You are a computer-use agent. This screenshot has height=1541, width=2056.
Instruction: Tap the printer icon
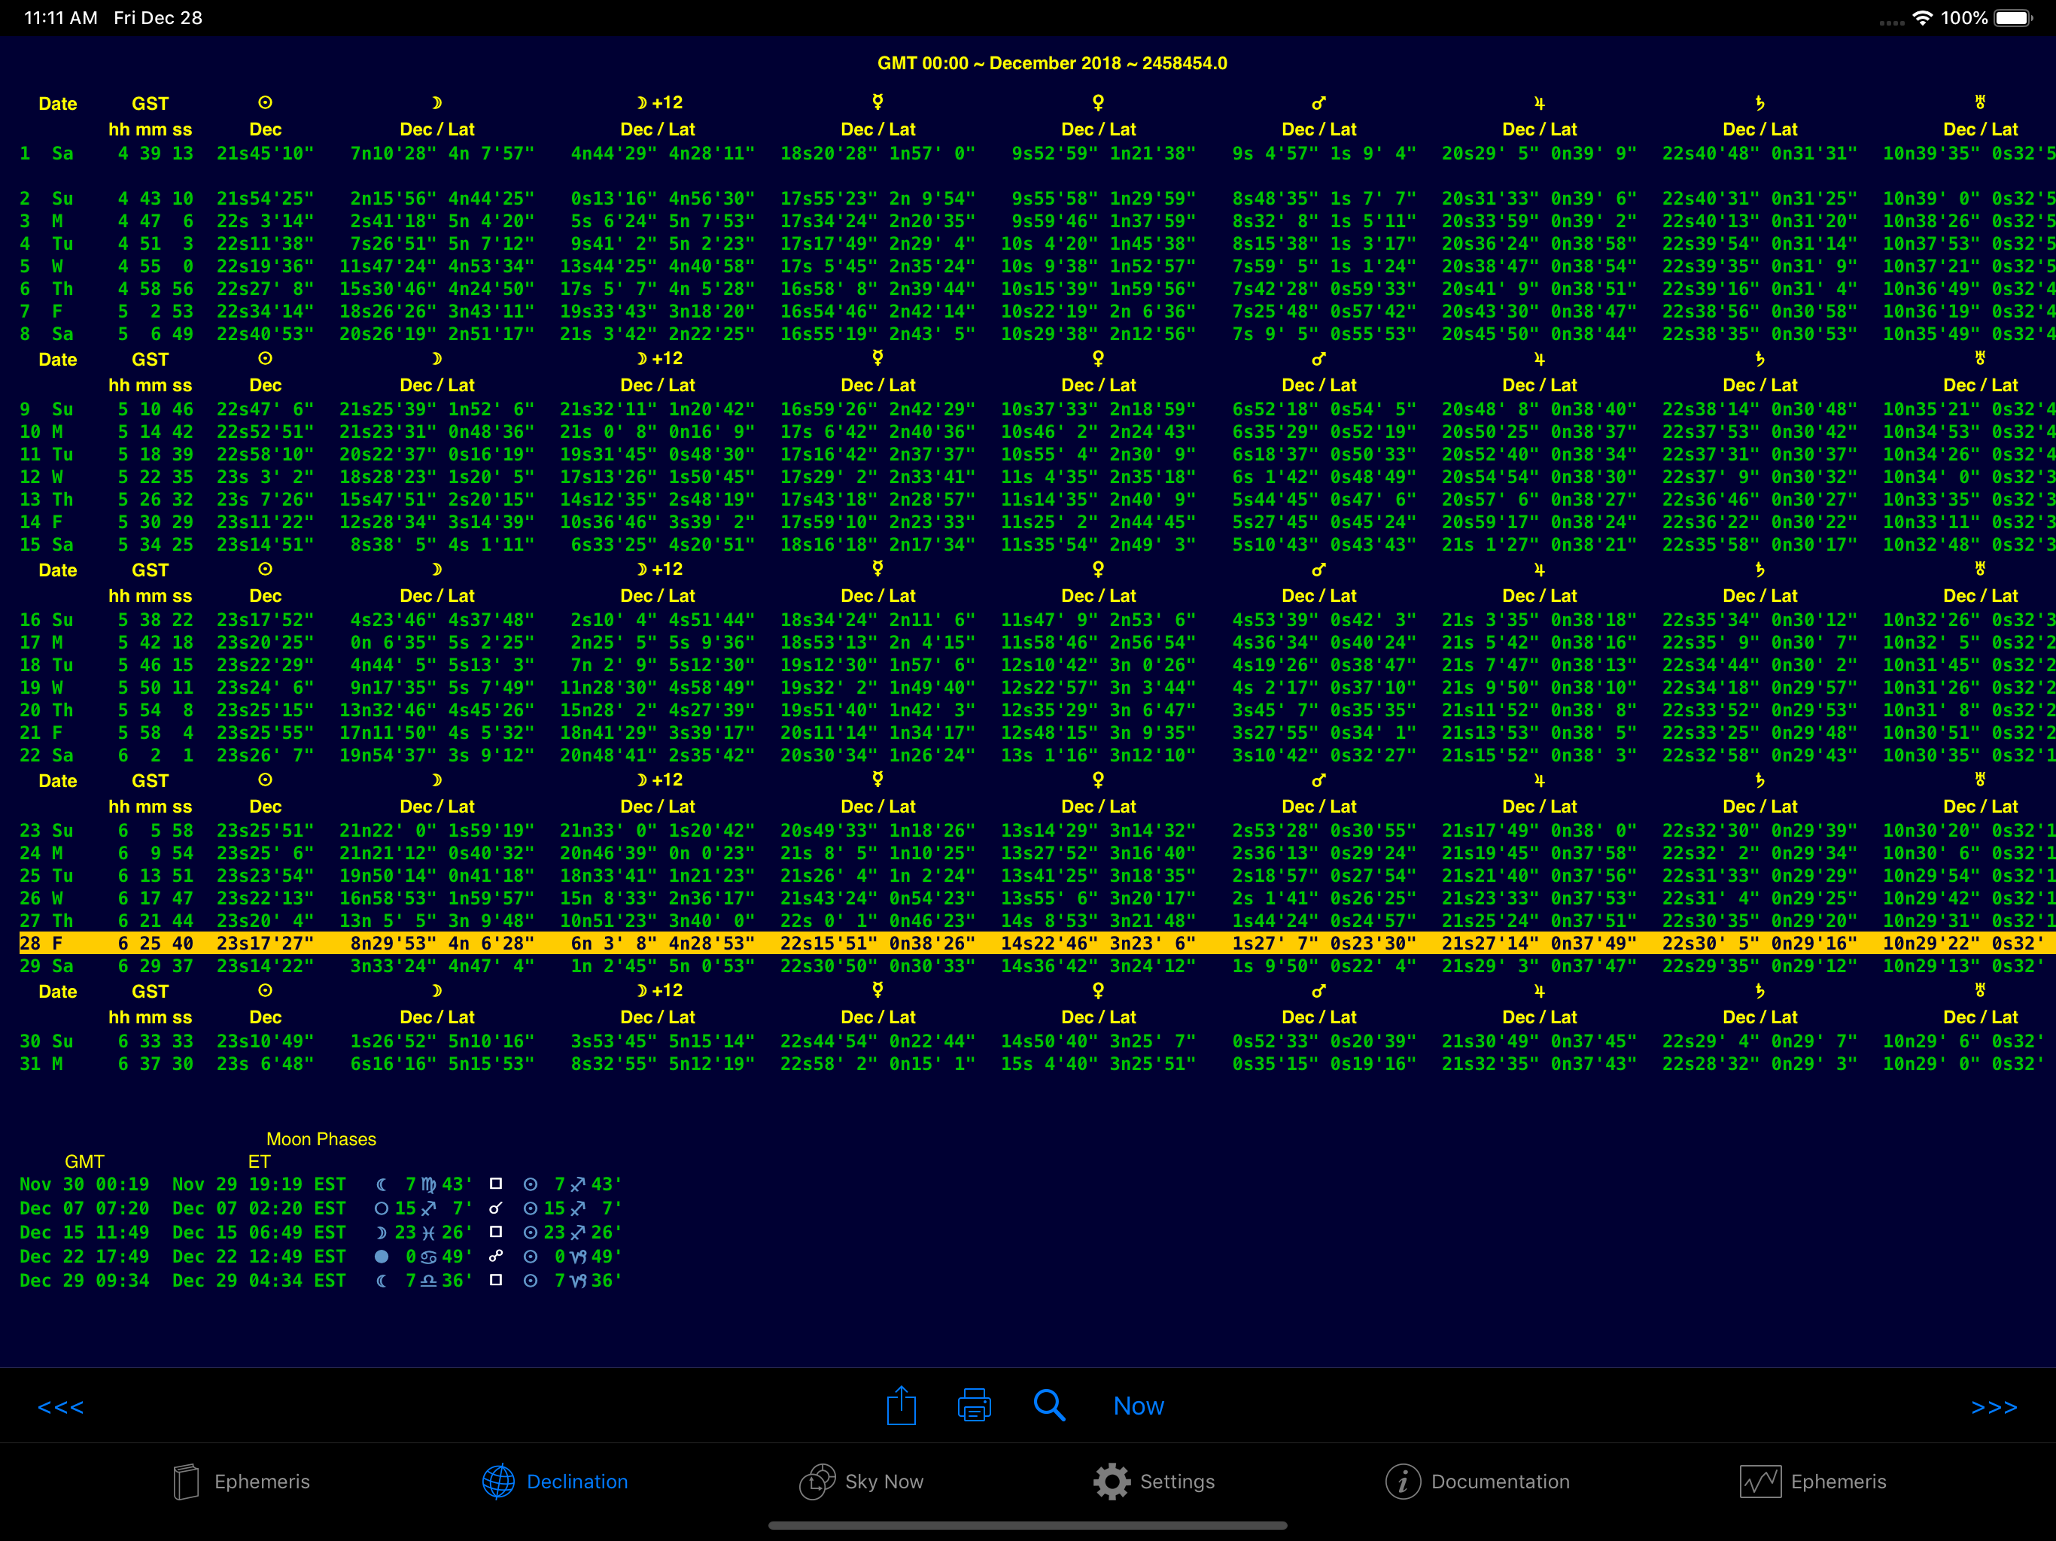(x=974, y=1406)
